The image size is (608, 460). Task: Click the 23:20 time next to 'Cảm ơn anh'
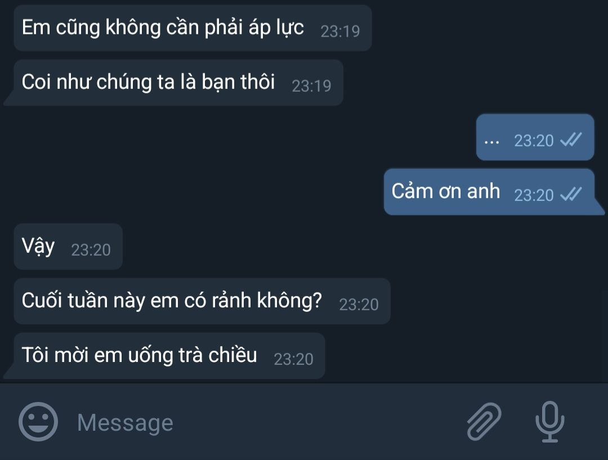(x=534, y=195)
